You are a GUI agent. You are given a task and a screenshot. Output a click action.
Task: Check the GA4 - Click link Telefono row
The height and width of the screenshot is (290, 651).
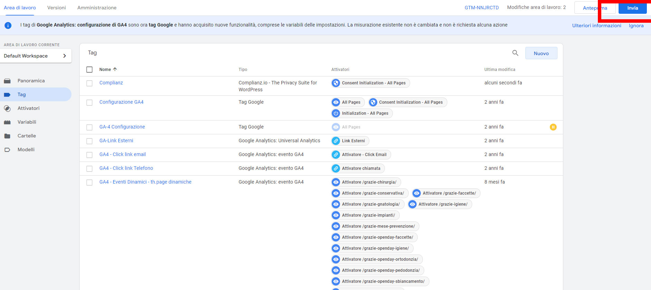(89, 169)
